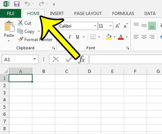
Task: Switch to the INSERT ribbon tab
Action: (x=57, y=13)
